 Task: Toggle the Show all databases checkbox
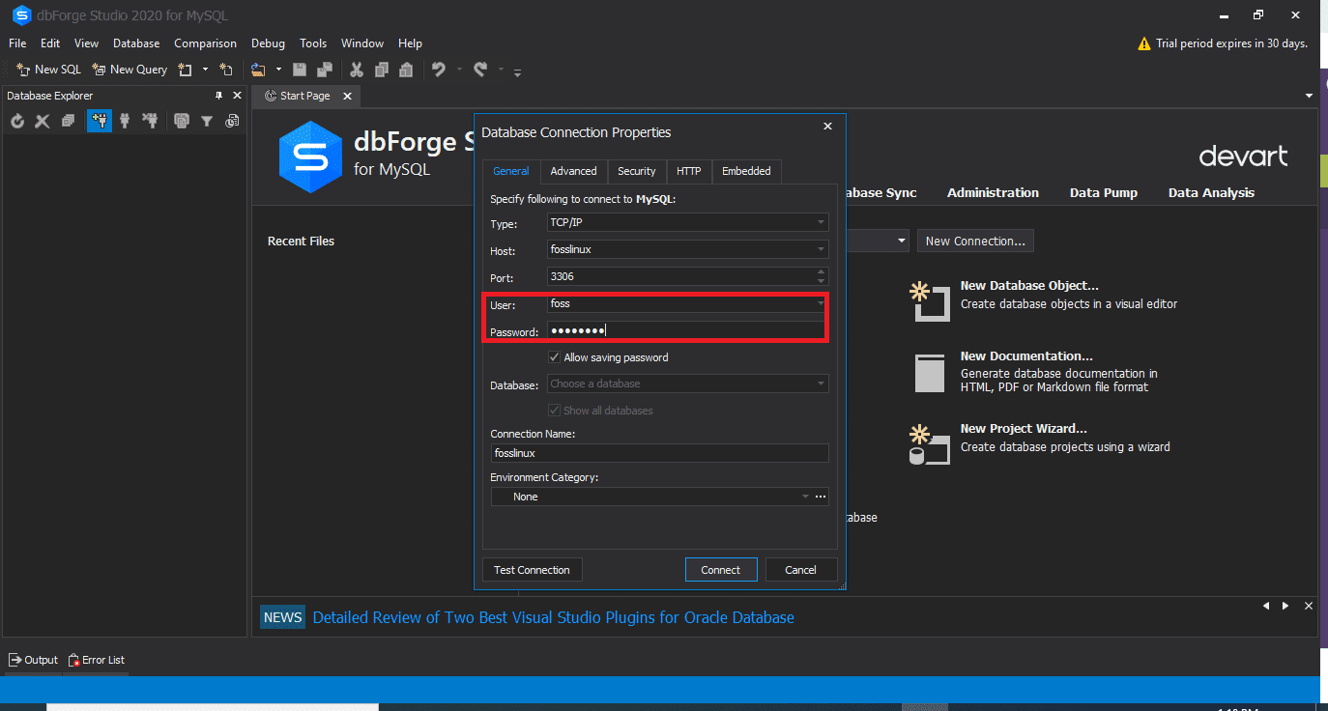tap(554, 410)
